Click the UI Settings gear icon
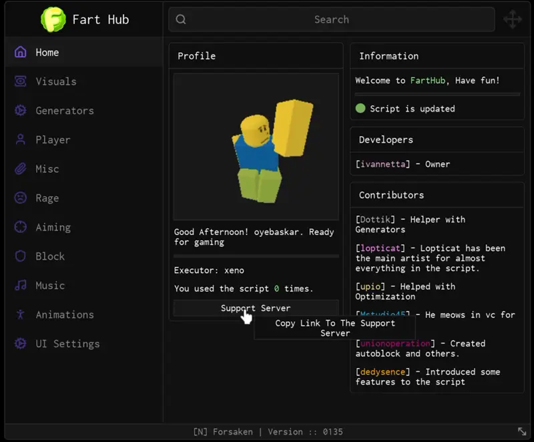Screen dimensions: 534x442 coord(21,343)
